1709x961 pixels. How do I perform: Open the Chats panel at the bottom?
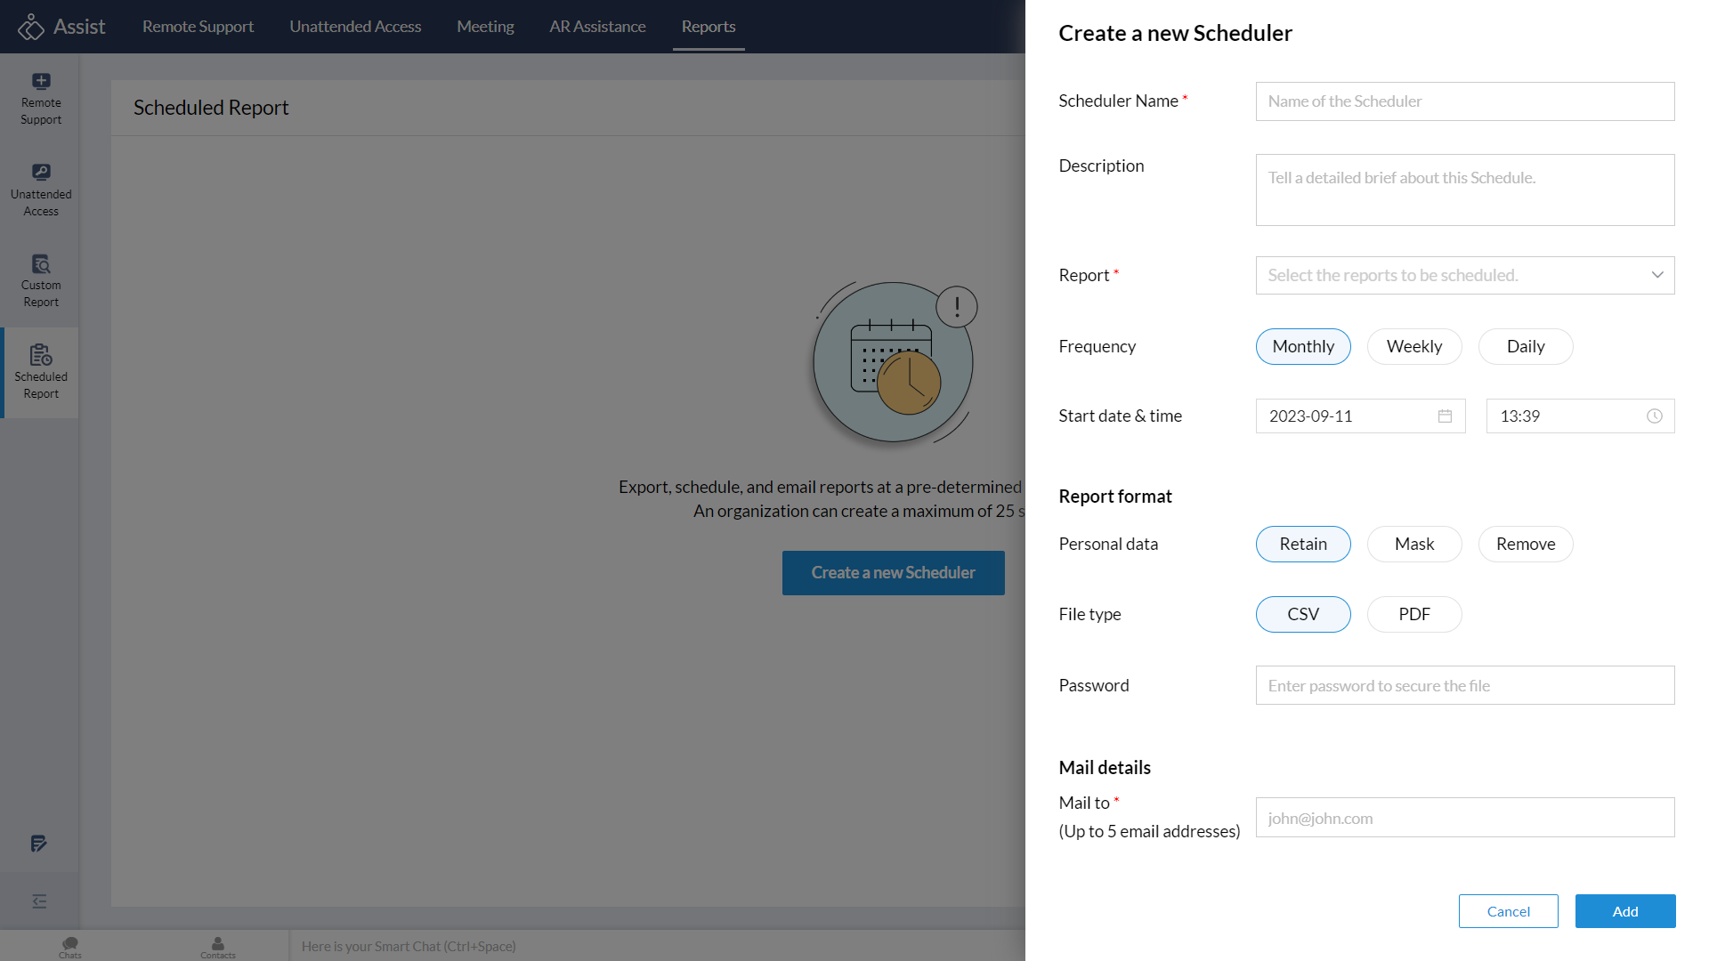point(69,946)
